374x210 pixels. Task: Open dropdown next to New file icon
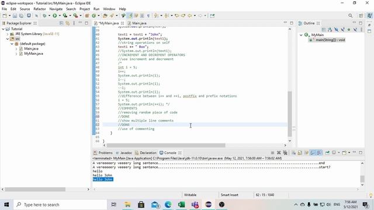tap(9, 16)
